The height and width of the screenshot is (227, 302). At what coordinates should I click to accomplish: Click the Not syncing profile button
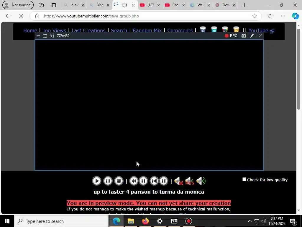click(x=18, y=5)
